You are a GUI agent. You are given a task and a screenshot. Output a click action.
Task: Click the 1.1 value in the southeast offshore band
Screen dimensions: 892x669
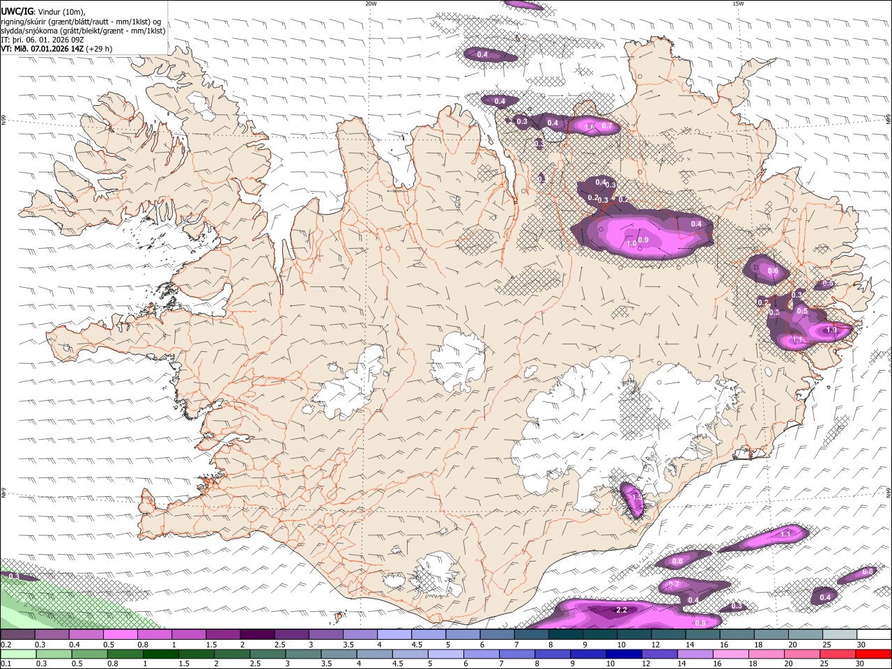point(786,534)
